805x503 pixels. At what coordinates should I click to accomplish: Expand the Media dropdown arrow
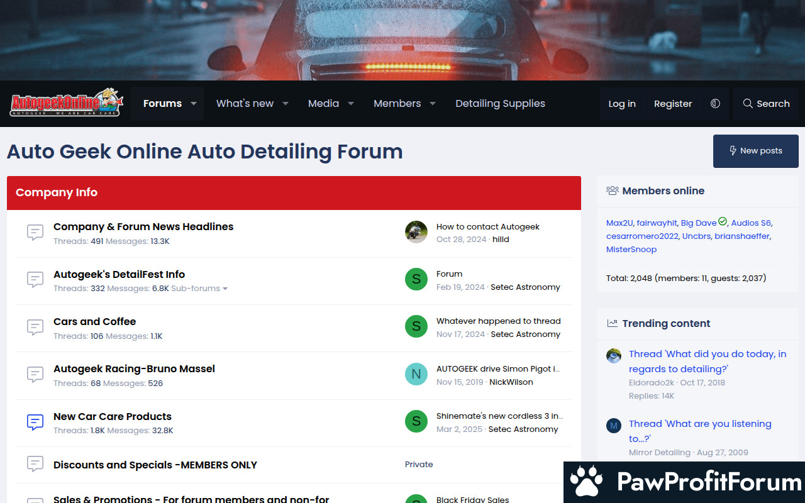click(351, 103)
